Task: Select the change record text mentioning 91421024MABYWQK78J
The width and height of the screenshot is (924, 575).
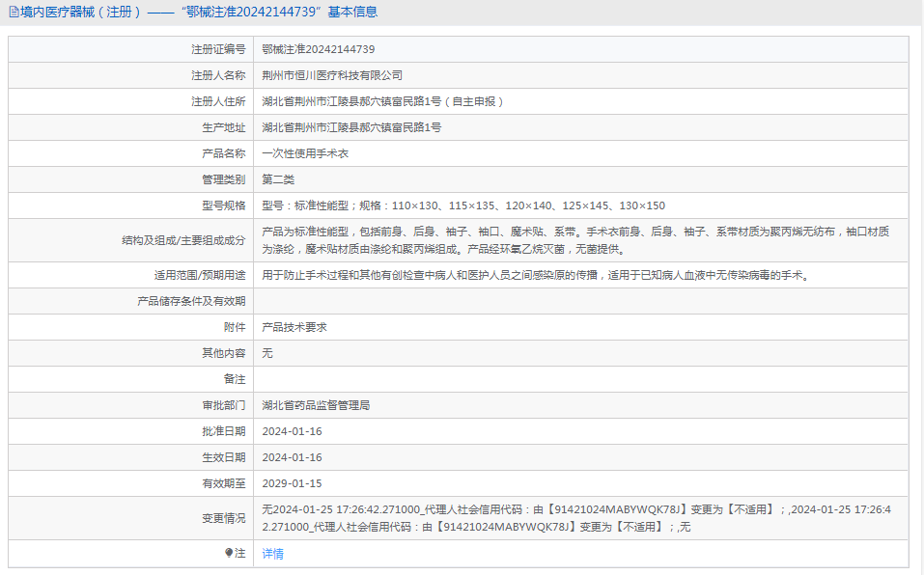Action: (x=576, y=518)
